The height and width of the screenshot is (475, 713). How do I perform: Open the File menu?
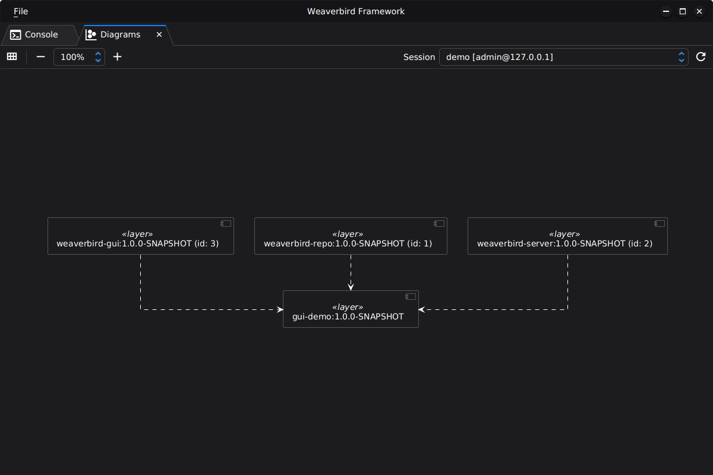coord(20,11)
